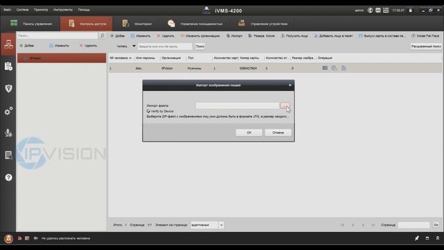Viewport: 444px width, 250px height.
Task: Open the microphone person sidebar icon
Action: [8, 133]
